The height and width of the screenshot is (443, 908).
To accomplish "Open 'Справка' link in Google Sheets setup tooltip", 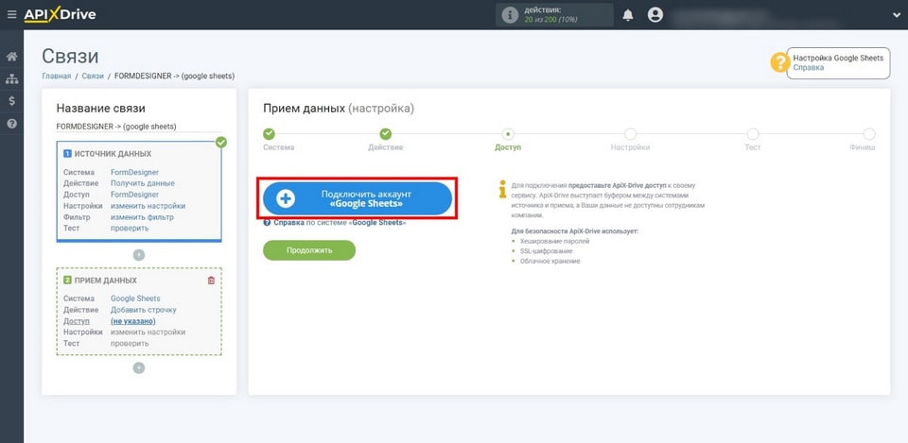I will pos(808,68).
